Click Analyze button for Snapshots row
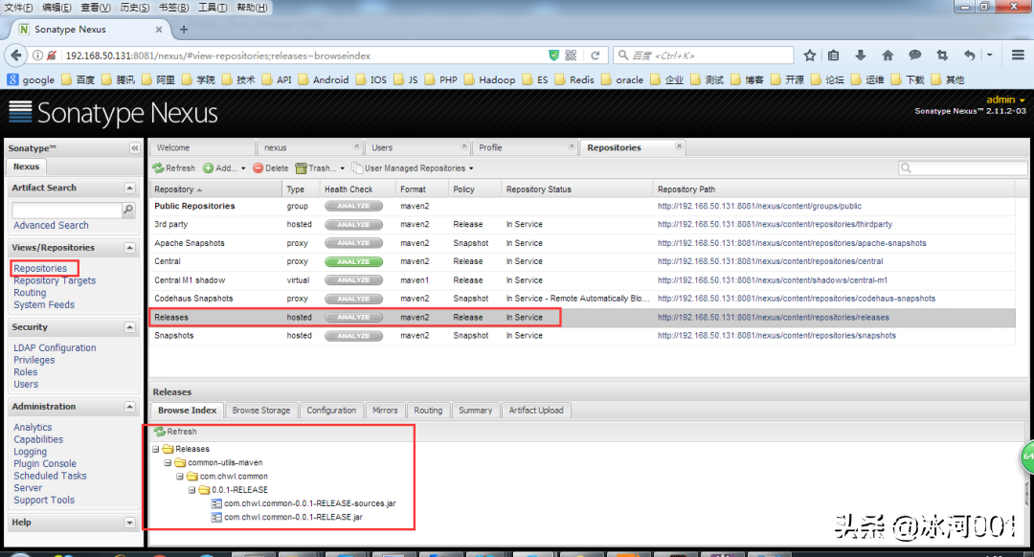This screenshot has height=557, width=1034. click(x=353, y=336)
